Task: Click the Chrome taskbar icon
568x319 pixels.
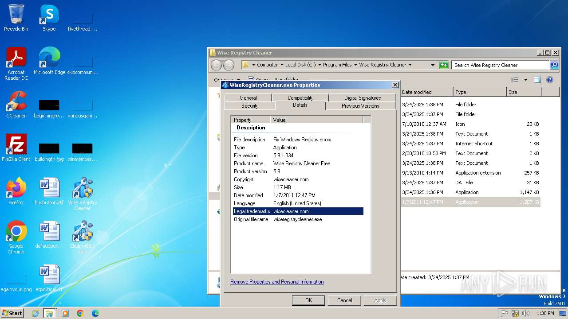Action: coord(80,313)
